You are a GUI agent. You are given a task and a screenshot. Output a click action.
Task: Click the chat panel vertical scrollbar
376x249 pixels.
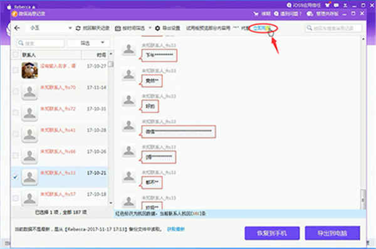[x=363, y=123]
